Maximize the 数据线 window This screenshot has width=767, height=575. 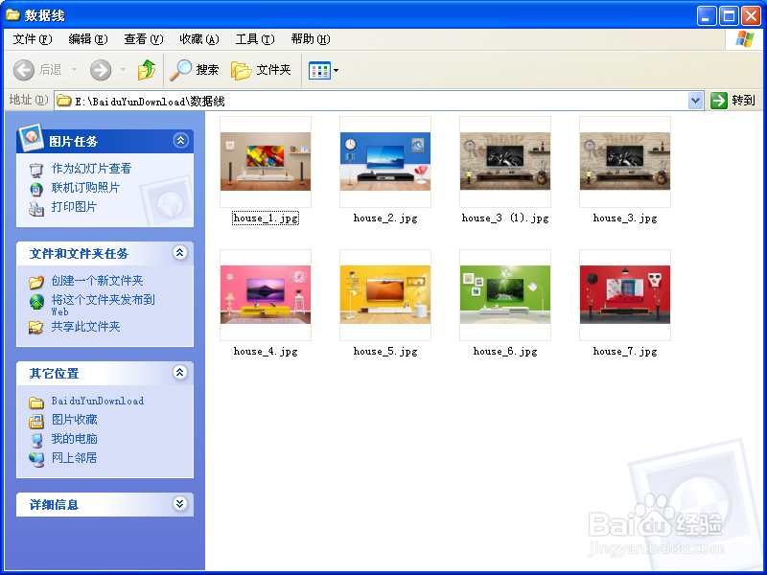coord(729,16)
